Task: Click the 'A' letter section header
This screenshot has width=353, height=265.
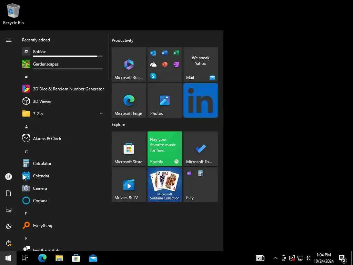Action: tap(26, 127)
